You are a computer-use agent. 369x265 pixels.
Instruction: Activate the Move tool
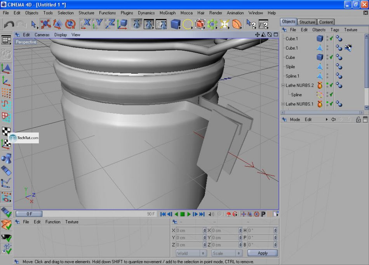[x=46, y=24]
